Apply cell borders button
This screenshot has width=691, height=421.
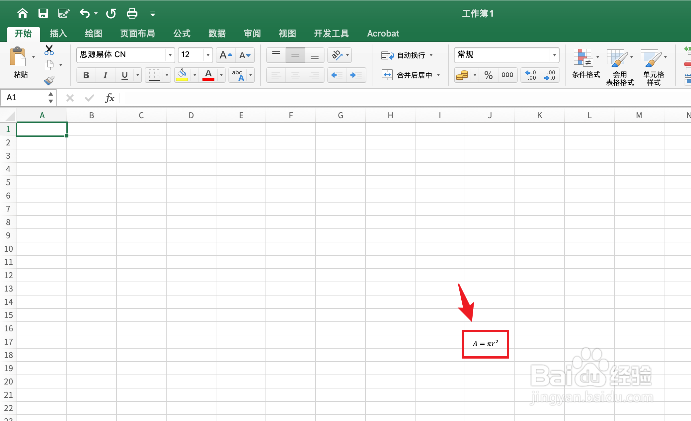coord(155,75)
